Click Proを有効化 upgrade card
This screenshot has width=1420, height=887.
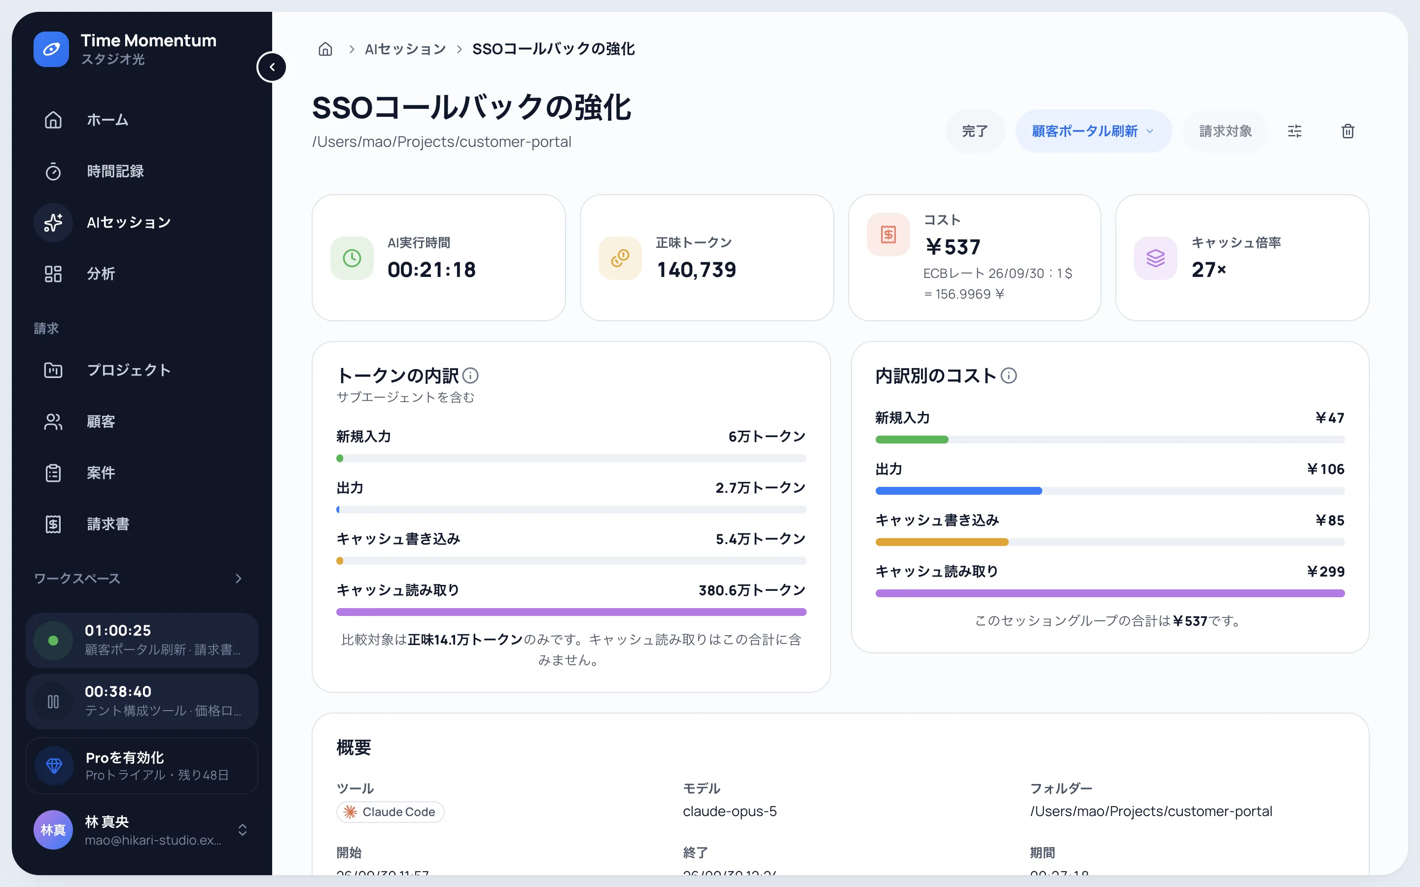click(142, 766)
